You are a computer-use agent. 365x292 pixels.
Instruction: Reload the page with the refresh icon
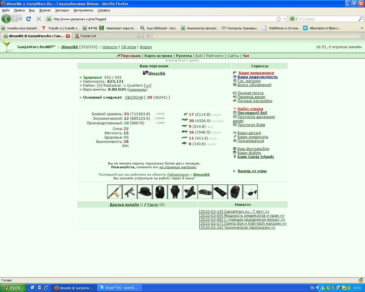pos(28,19)
